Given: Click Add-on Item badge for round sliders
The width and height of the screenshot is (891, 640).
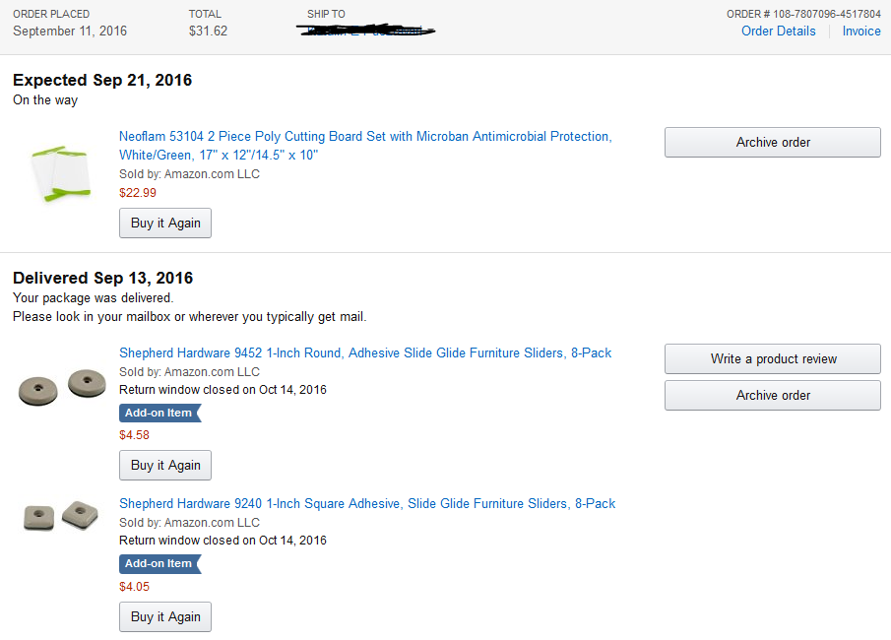Looking at the screenshot, I should tap(159, 414).
